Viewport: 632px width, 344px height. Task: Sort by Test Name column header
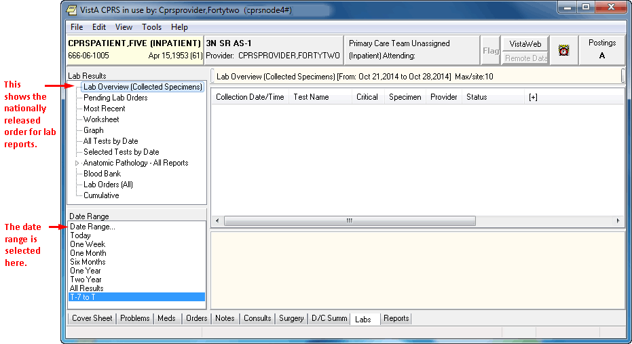pyautogui.click(x=320, y=97)
